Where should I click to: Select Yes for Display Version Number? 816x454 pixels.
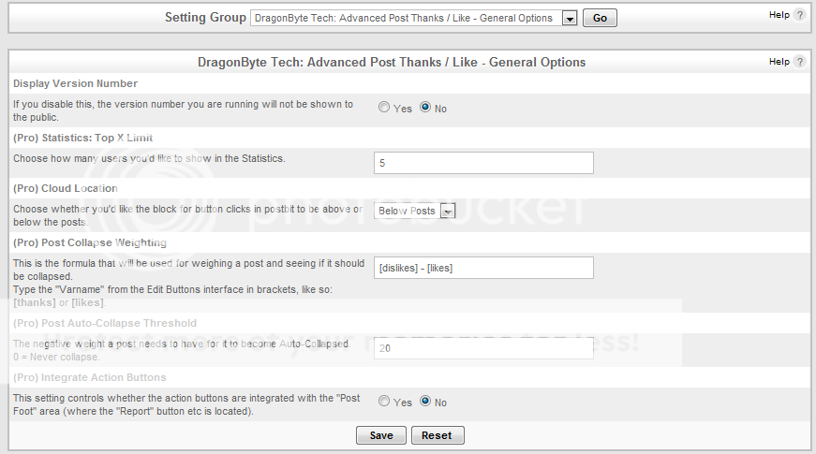[384, 107]
